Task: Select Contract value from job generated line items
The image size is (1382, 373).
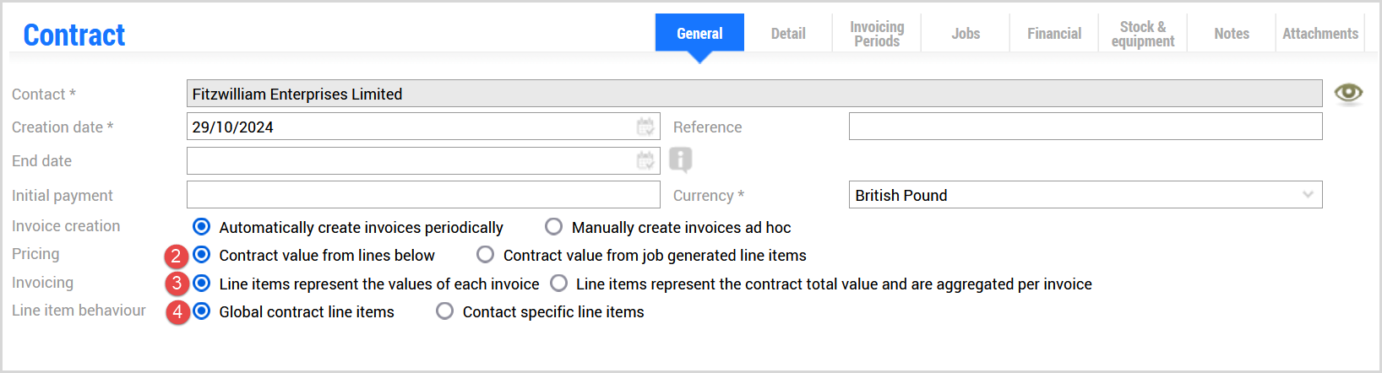Action: 486,255
